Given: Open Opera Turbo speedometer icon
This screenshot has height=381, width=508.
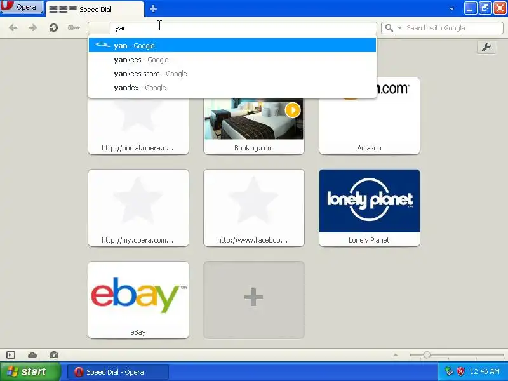Looking at the screenshot, I should pyautogui.click(x=54, y=355).
